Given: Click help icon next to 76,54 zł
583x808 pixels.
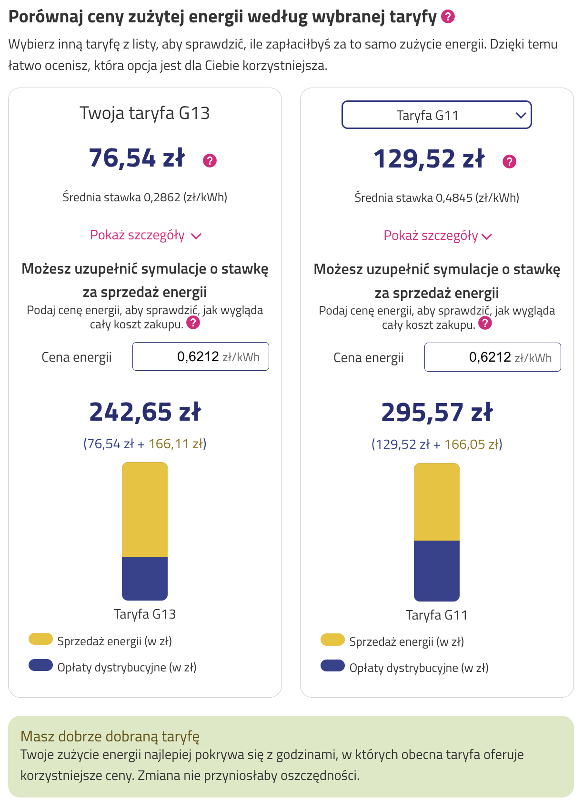Looking at the screenshot, I should pos(210,161).
